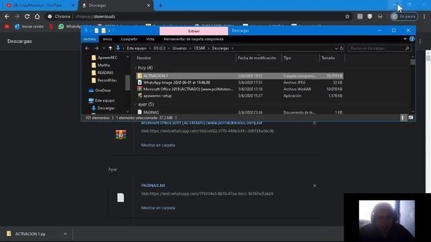Viewport: 431px width, 242px height.
Task: Bookmark page with the star icon
Action: (347, 16)
